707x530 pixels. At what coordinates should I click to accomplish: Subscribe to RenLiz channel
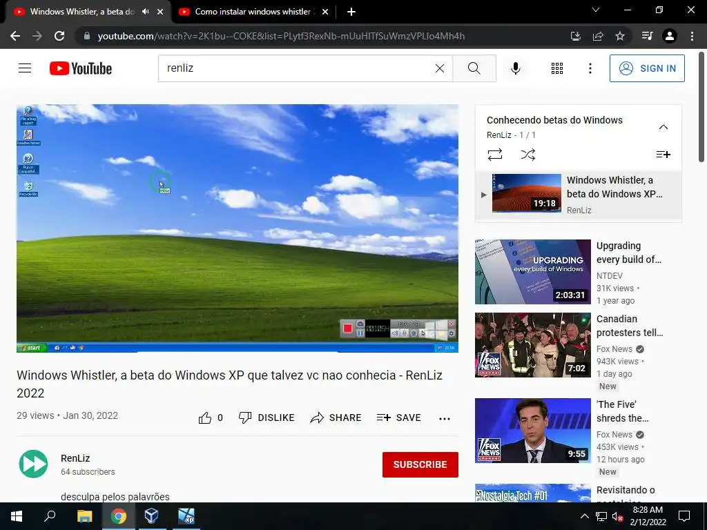point(420,464)
